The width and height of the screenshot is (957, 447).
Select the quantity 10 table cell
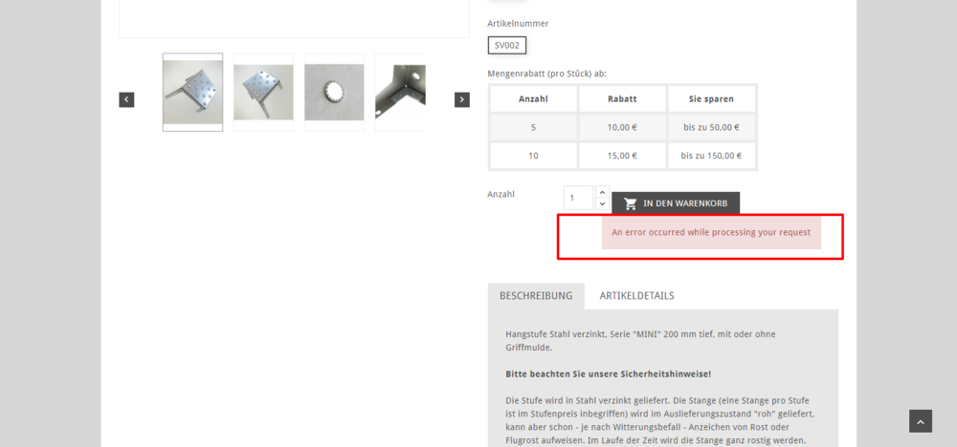click(x=533, y=156)
